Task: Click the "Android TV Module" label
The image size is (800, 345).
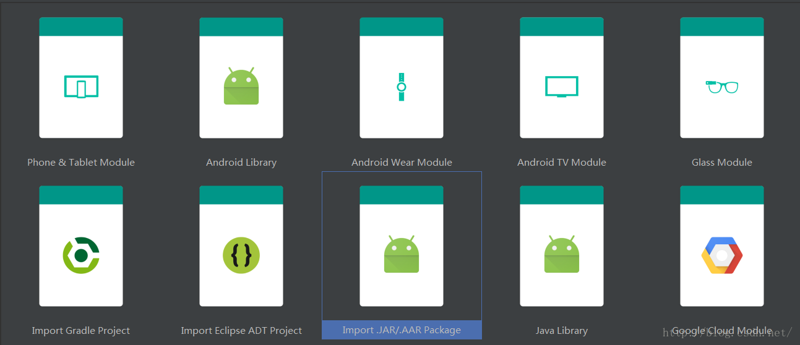Action: pyautogui.click(x=562, y=162)
